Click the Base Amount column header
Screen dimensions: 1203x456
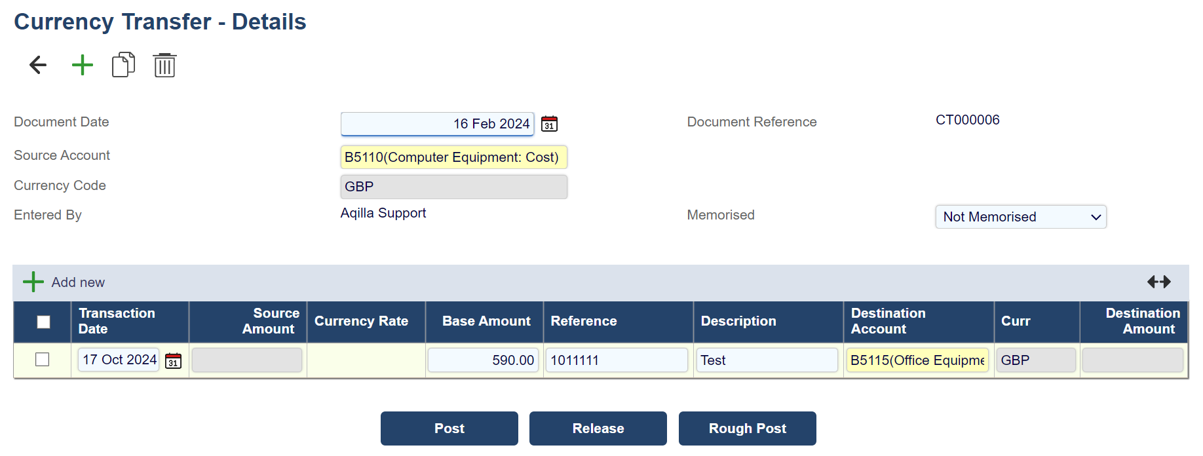tap(486, 321)
